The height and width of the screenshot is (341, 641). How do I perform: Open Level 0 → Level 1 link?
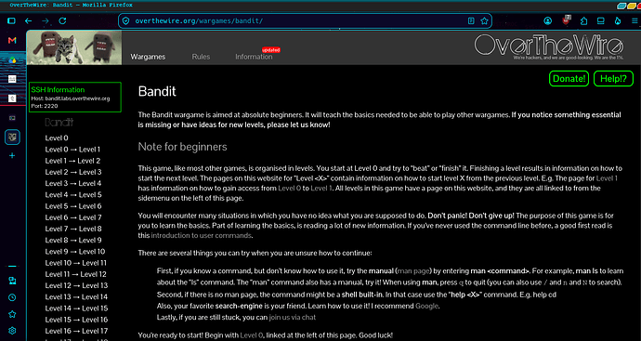72,150
